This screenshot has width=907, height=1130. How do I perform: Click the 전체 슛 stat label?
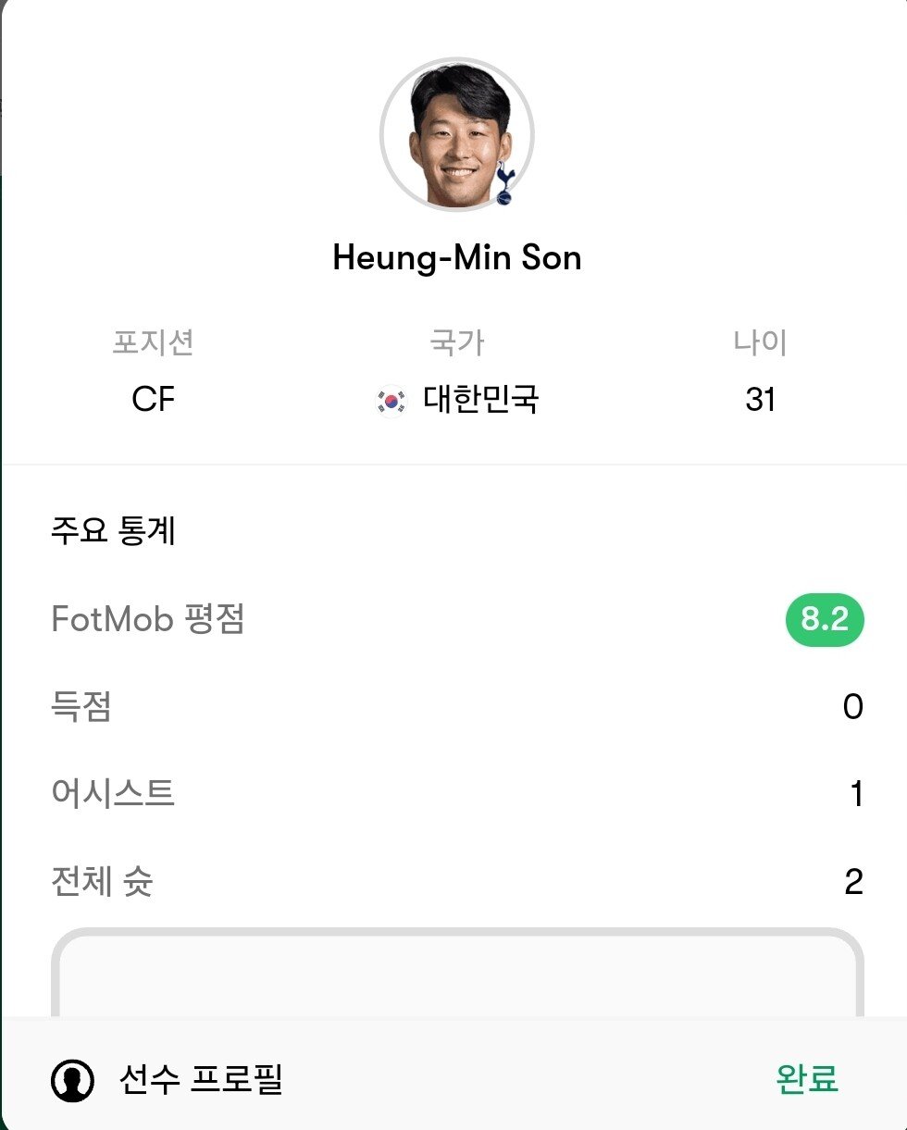pyautogui.click(x=102, y=882)
